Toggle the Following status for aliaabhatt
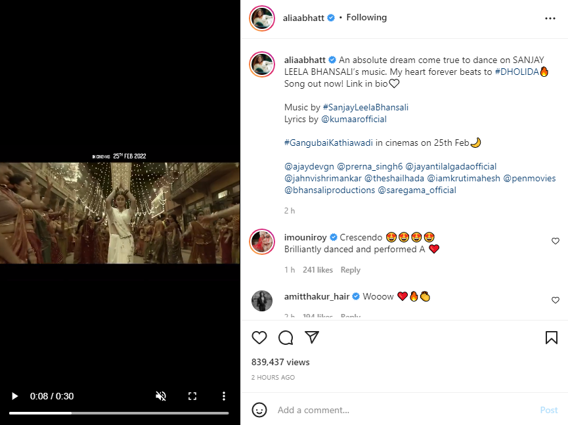The height and width of the screenshot is (425, 568). point(366,18)
